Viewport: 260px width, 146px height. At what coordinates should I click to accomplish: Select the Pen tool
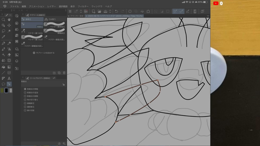tap(3, 43)
